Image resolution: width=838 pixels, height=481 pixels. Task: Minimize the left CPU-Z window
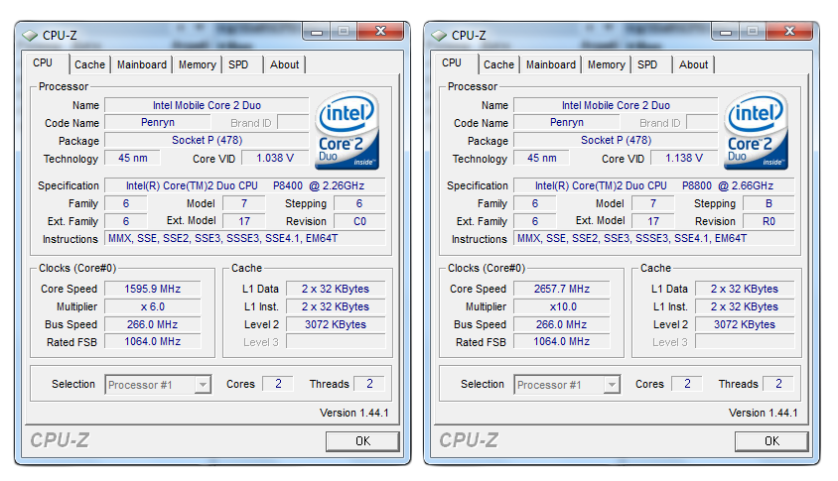318,32
